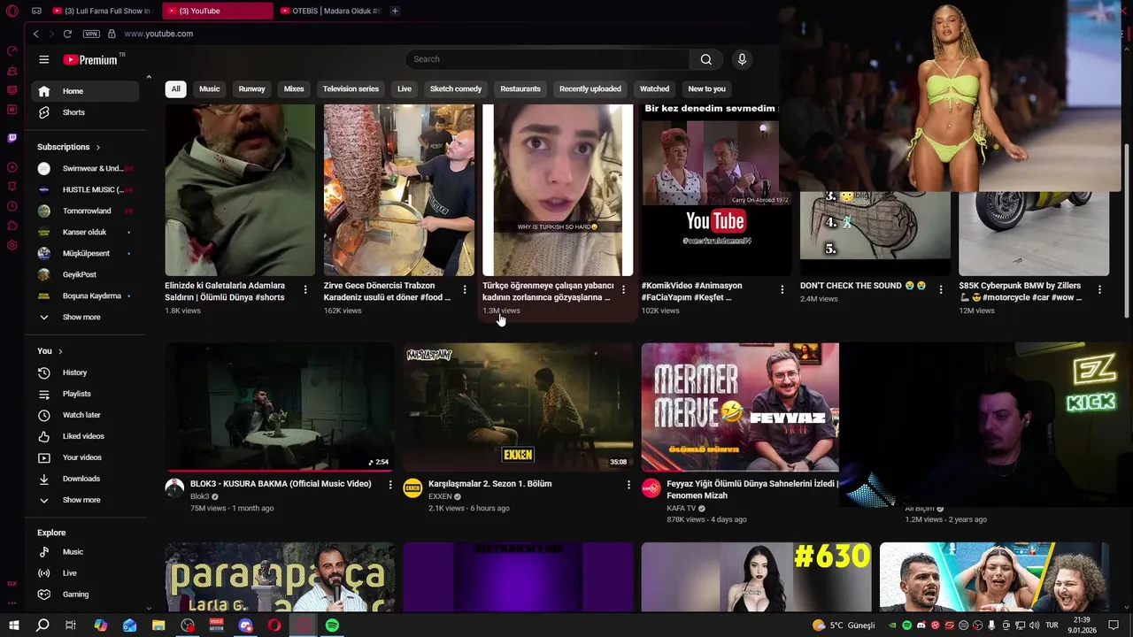Select the New to you filter chip

[x=706, y=88]
